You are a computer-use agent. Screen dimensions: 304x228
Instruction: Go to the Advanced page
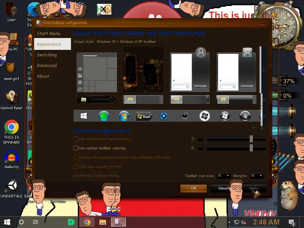47,66
